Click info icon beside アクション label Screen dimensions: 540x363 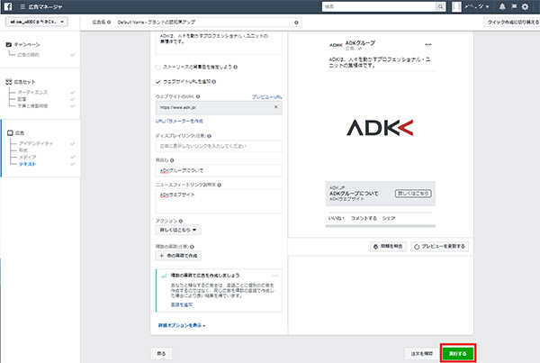pyautogui.click(x=181, y=221)
